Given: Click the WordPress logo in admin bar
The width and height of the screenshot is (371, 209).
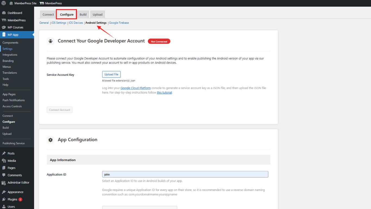Looking at the screenshot, I should (x=4, y=3).
